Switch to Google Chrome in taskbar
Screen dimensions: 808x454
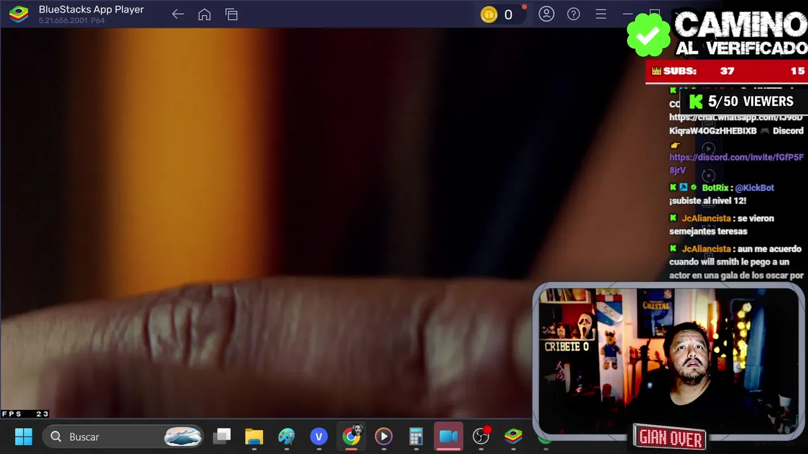(x=352, y=436)
